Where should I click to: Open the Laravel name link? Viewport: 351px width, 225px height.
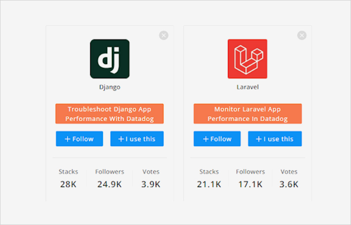pyautogui.click(x=248, y=87)
